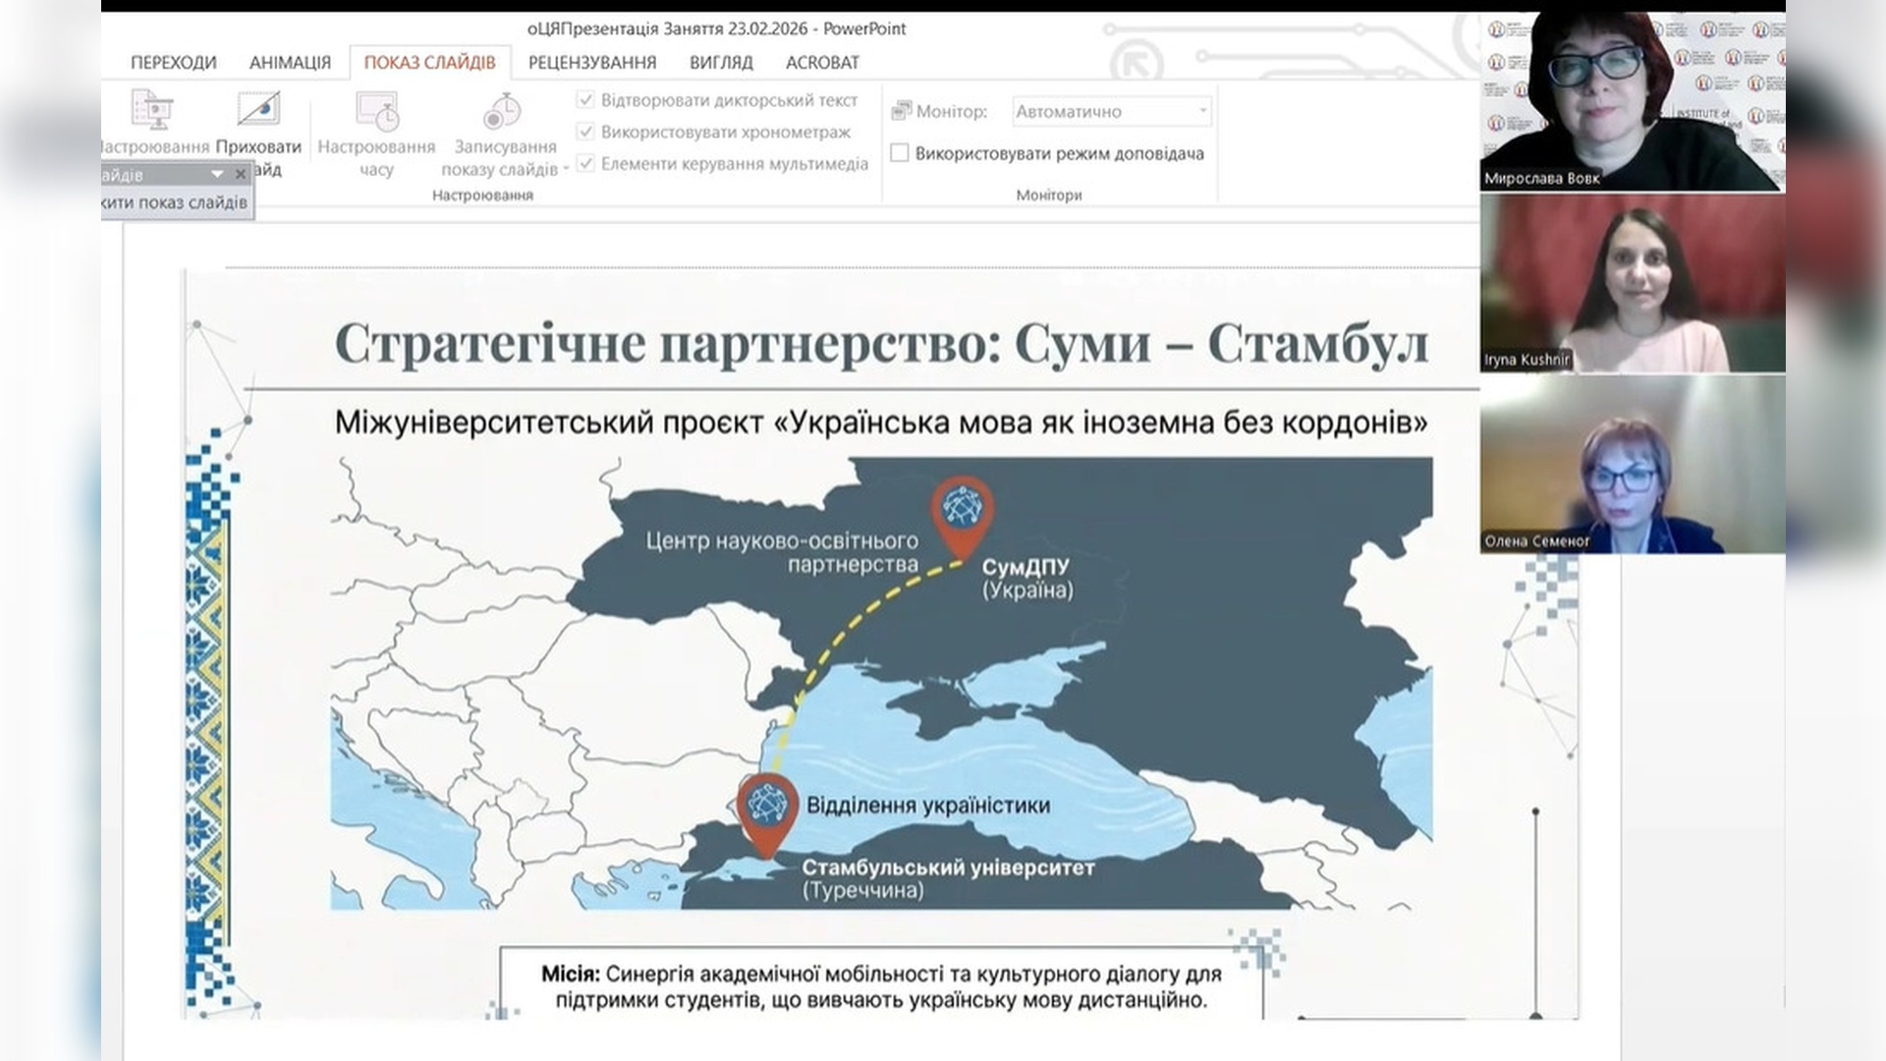Image resolution: width=1886 pixels, height=1061 pixels.
Task: Open the РЕЦЕНЗУВАННЯ ribbon tab
Action: (592, 63)
